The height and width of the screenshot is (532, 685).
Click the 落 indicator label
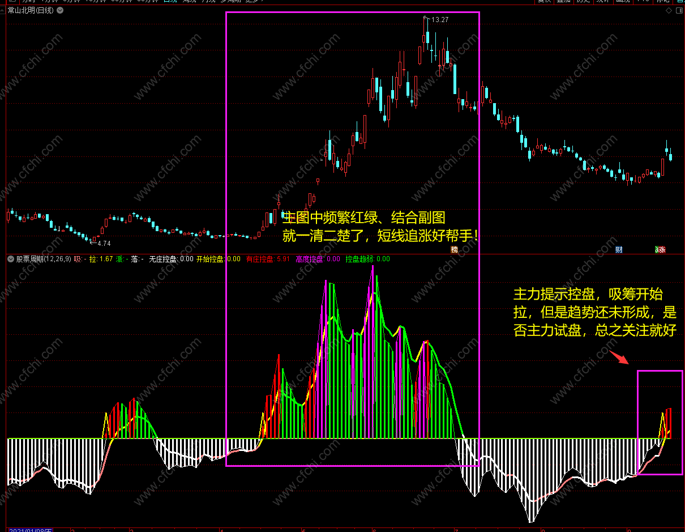[137, 259]
